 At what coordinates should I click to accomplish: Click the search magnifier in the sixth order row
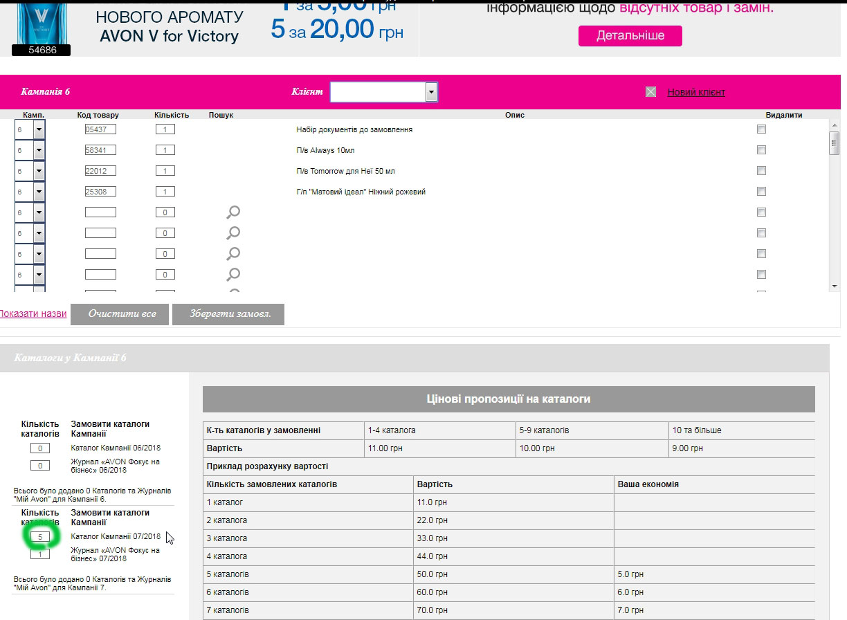point(233,233)
